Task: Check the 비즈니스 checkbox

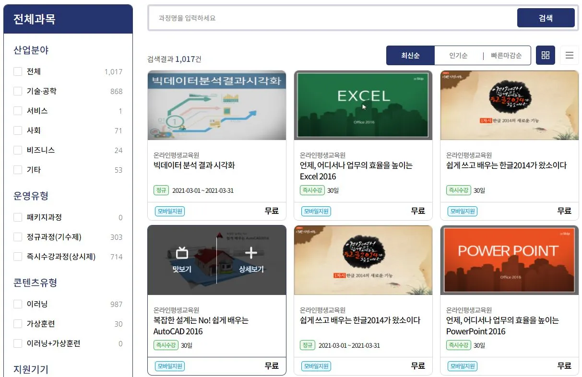Action: [18, 150]
